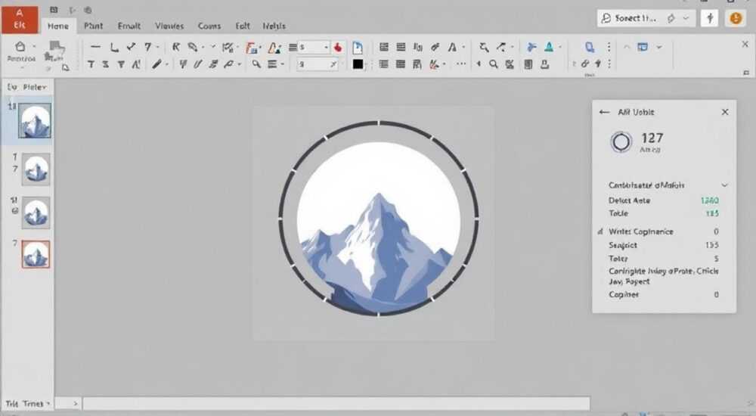
Task: Click the lightning bolt button at top right
Action: (710, 18)
